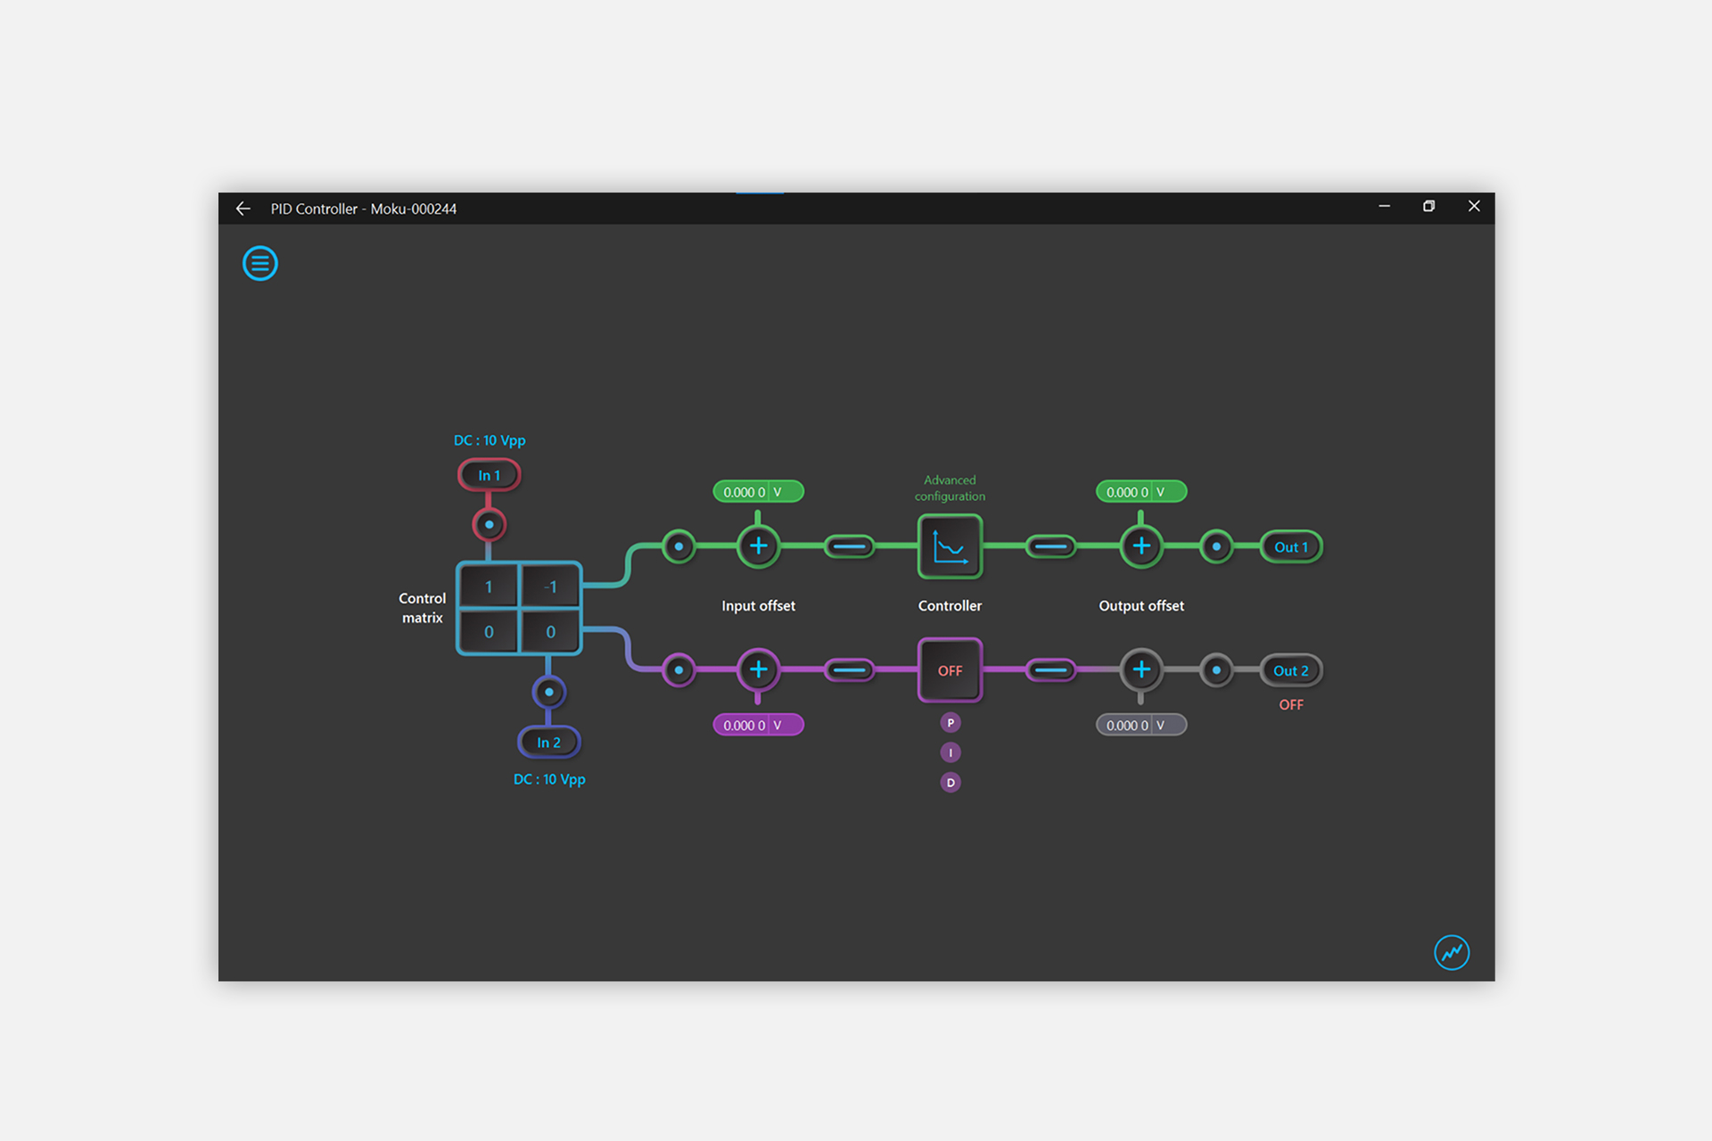Open the main hamburger menu
Viewport: 1712px width, 1141px height.
pos(259,263)
